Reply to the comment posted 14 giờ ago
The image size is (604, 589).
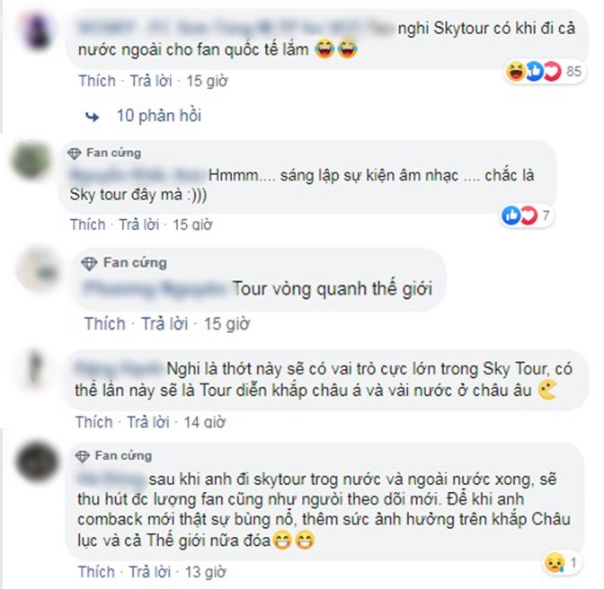click(x=148, y=422)
